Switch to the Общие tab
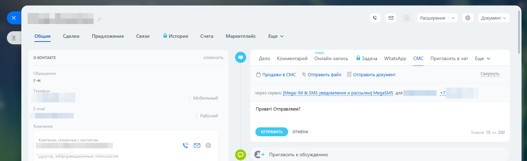Image resolution: width=527 pixels, height=161 pixels. (42, 36)
